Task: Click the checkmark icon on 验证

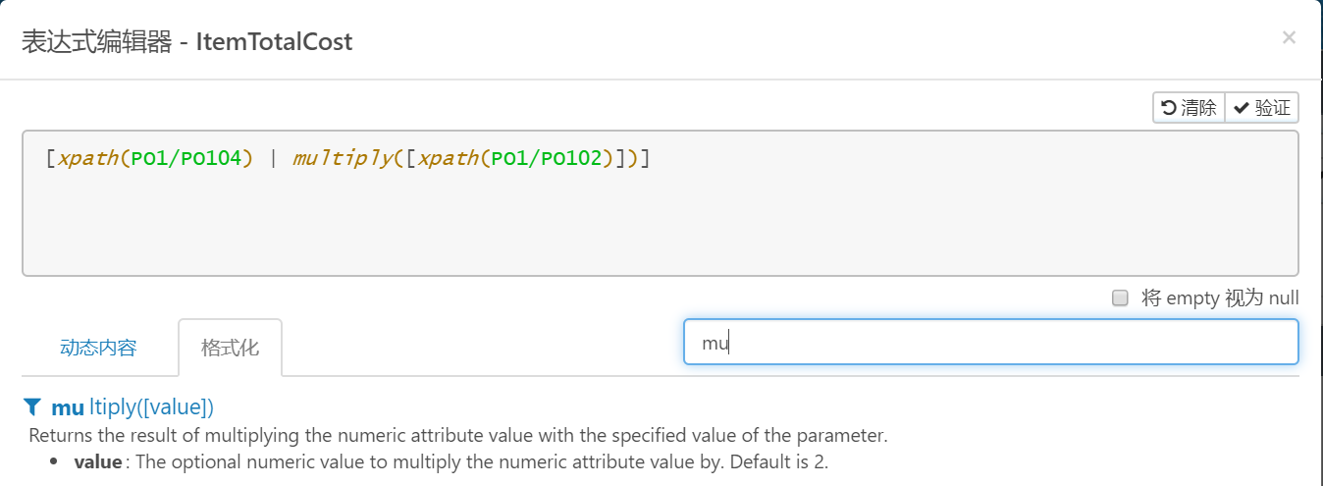Action: (x=1242, y=108)
